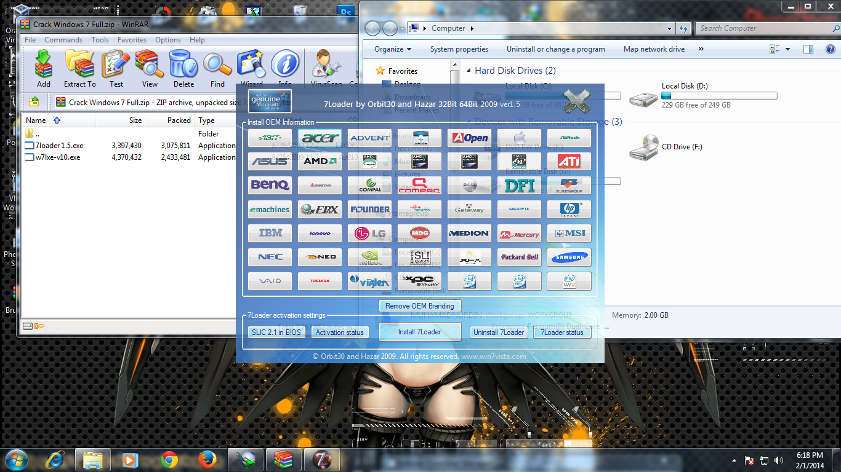The image size is (841, 472).
Task: Select the AOpen OEM logo
Action: tap(470, 138)
